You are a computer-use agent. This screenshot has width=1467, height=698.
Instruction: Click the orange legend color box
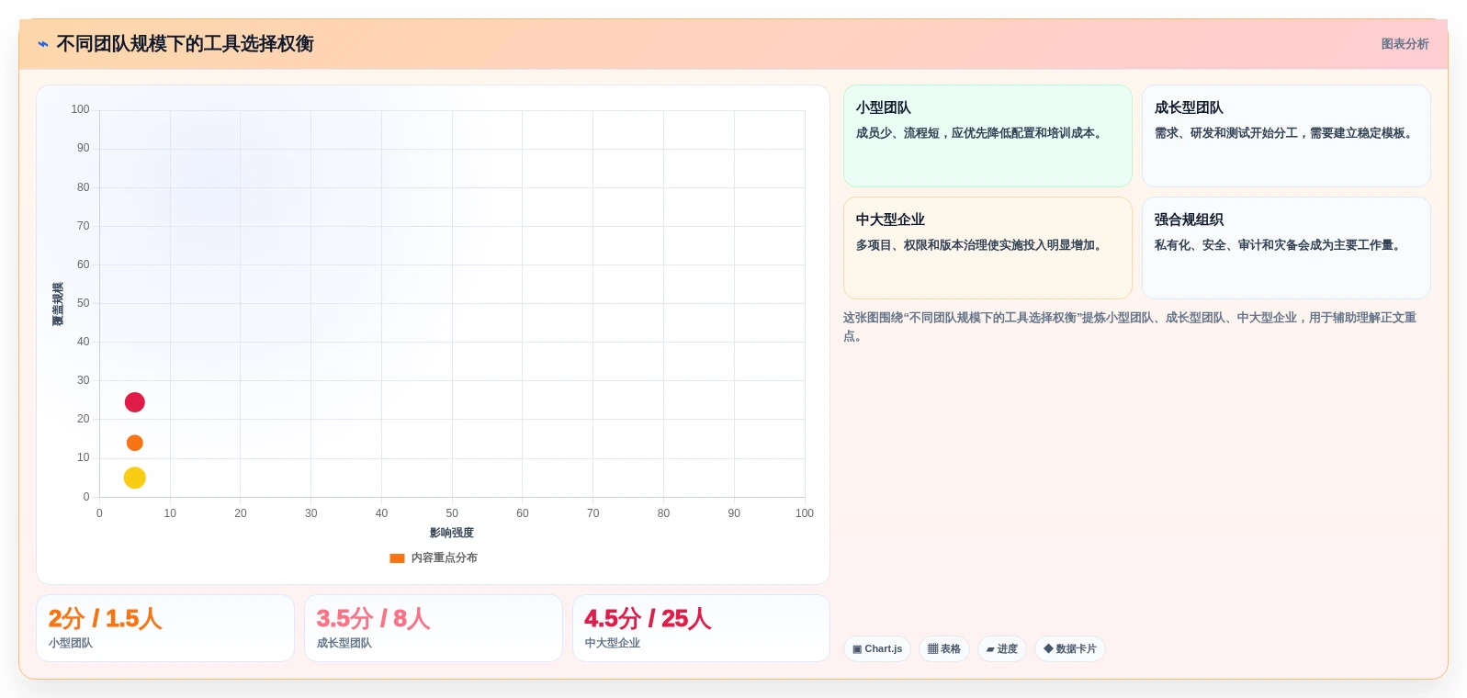(397, 558)
